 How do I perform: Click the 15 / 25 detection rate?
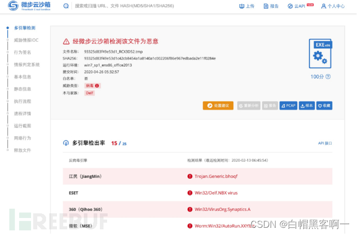pyautogui.click(x=118, y=143)
